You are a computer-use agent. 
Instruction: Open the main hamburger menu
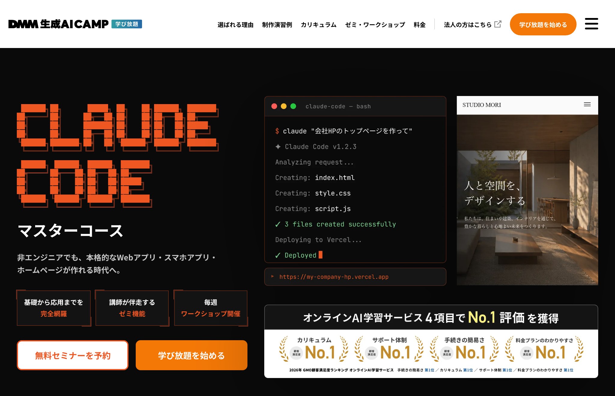coord(591,24)
